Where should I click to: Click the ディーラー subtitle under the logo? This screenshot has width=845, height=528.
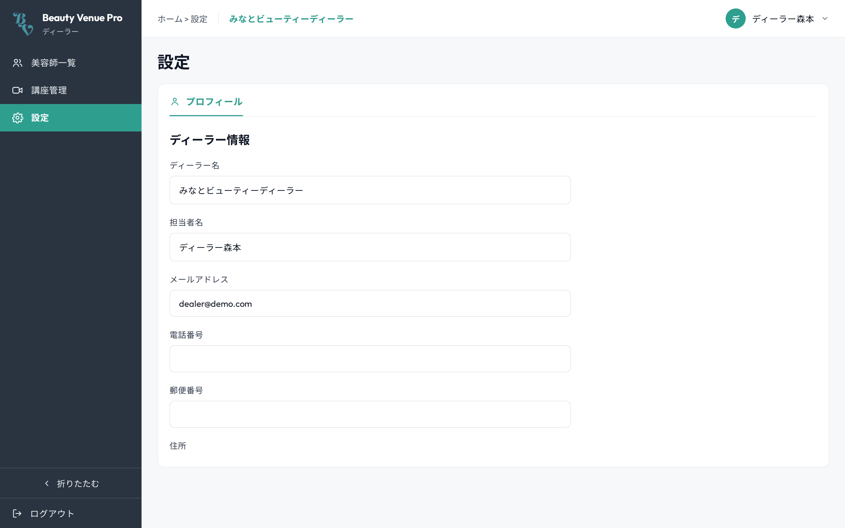pyautogui.click(x=60, y=32)
